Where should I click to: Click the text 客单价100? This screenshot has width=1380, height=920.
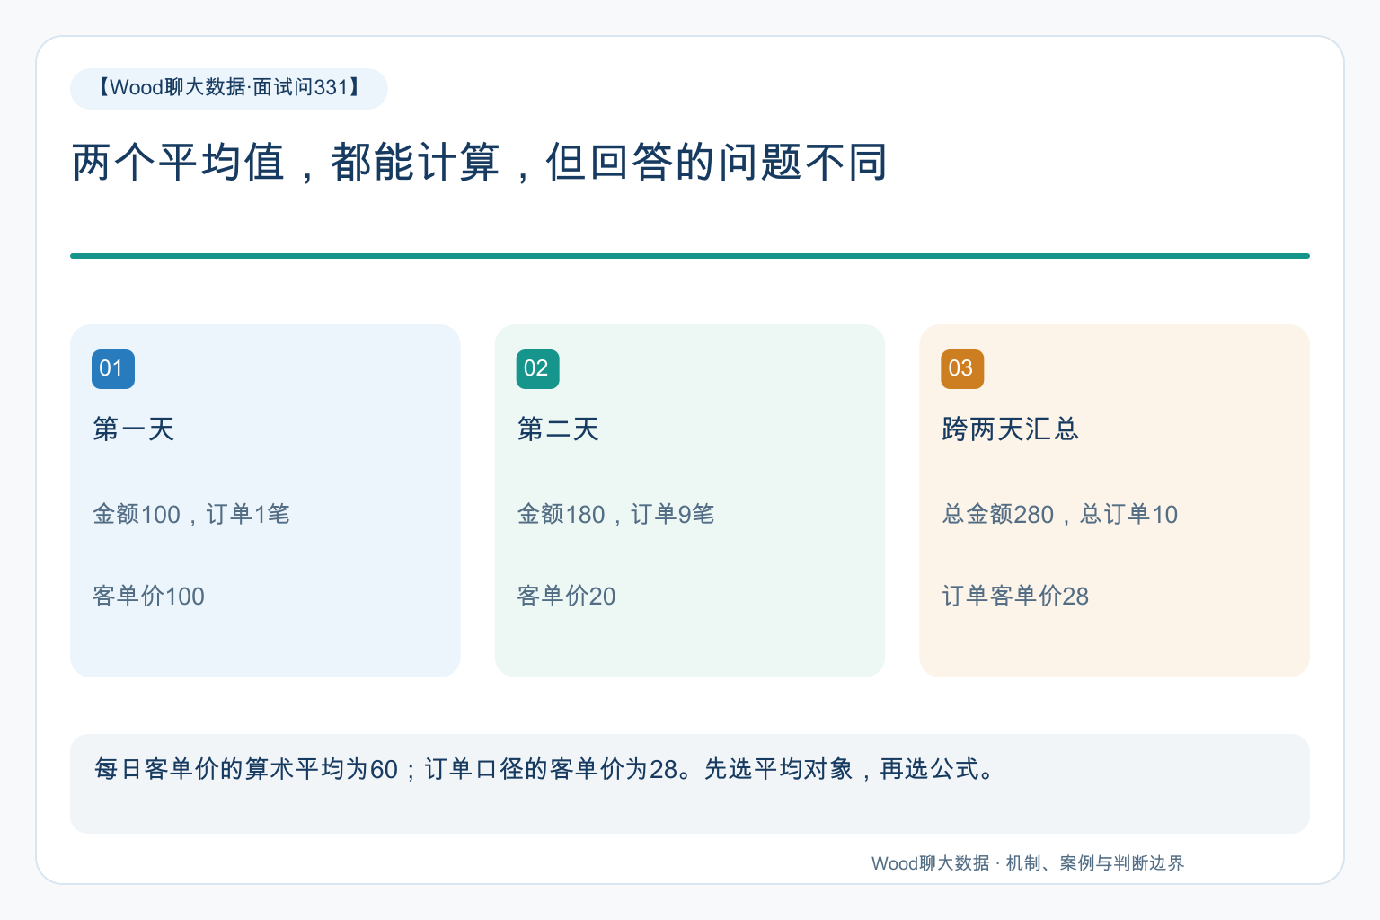pyautogui.click(x=148, y=596)
